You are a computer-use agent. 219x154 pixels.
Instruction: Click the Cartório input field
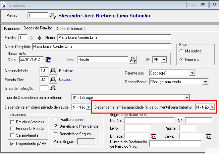(149, 120)
